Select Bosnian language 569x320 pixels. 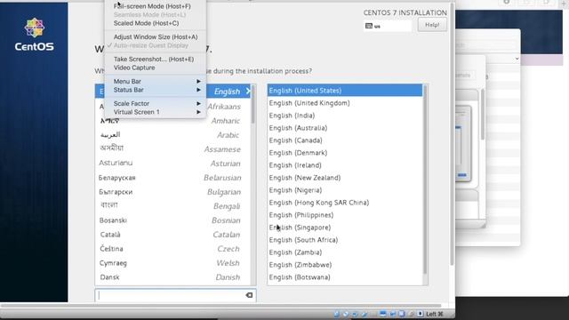pos(173,220)
